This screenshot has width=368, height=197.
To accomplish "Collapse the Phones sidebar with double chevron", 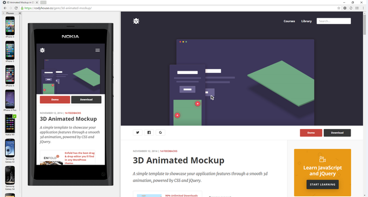I will point(20,13).
